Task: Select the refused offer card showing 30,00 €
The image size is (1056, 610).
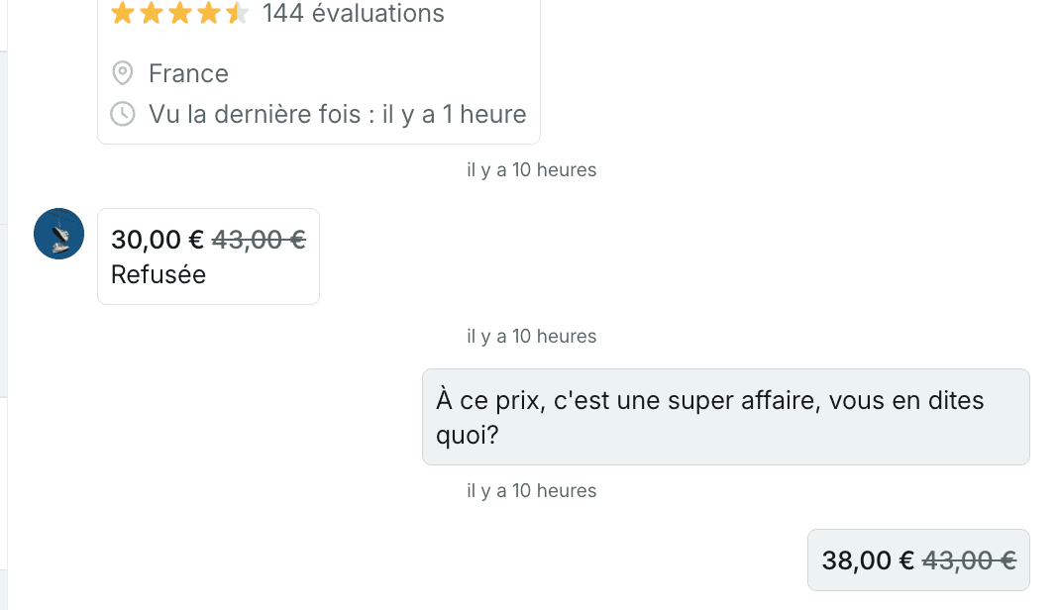Action: (208, 255)
